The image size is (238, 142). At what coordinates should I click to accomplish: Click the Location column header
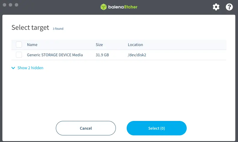click(135, 45)
